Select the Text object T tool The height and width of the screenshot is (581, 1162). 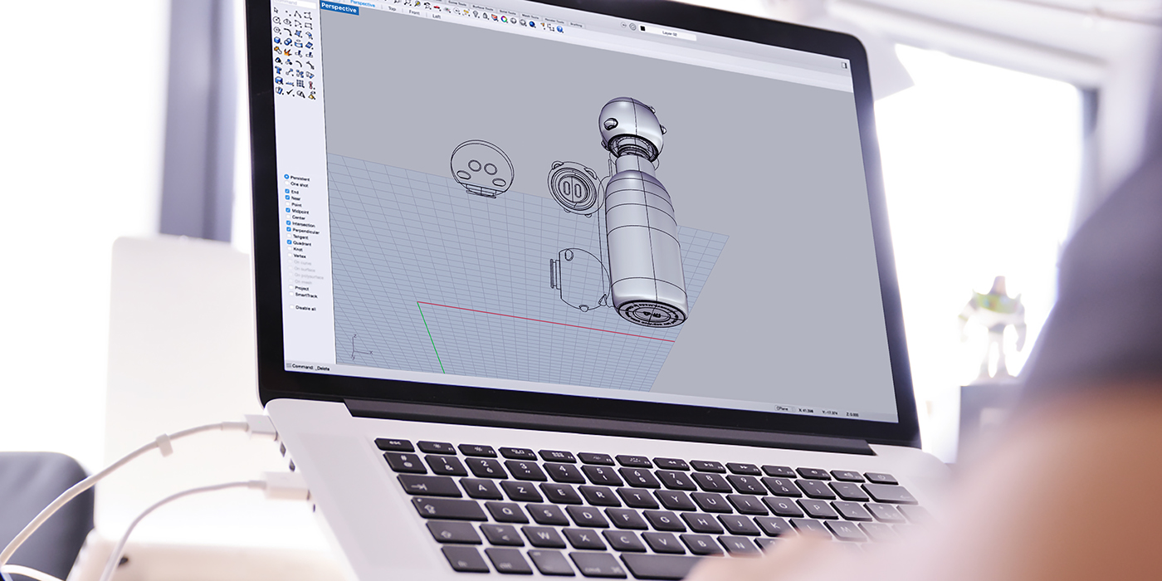point(278,70)
